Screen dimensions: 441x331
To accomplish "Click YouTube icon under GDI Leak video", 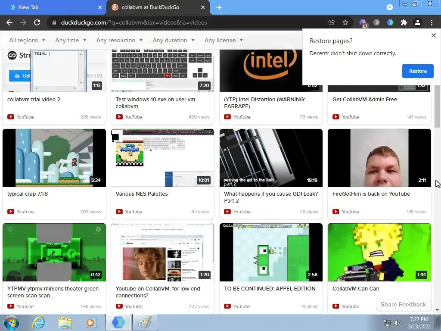I will [x=227, y=212].
